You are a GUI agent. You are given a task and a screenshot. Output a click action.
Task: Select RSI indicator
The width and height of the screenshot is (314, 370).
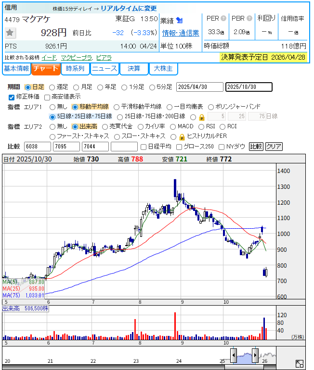201,127
